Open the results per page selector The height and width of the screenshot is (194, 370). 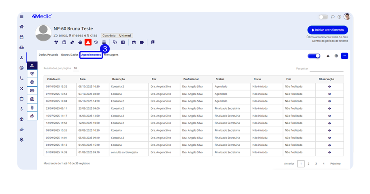pyautogui.click(x=76, y=68)
